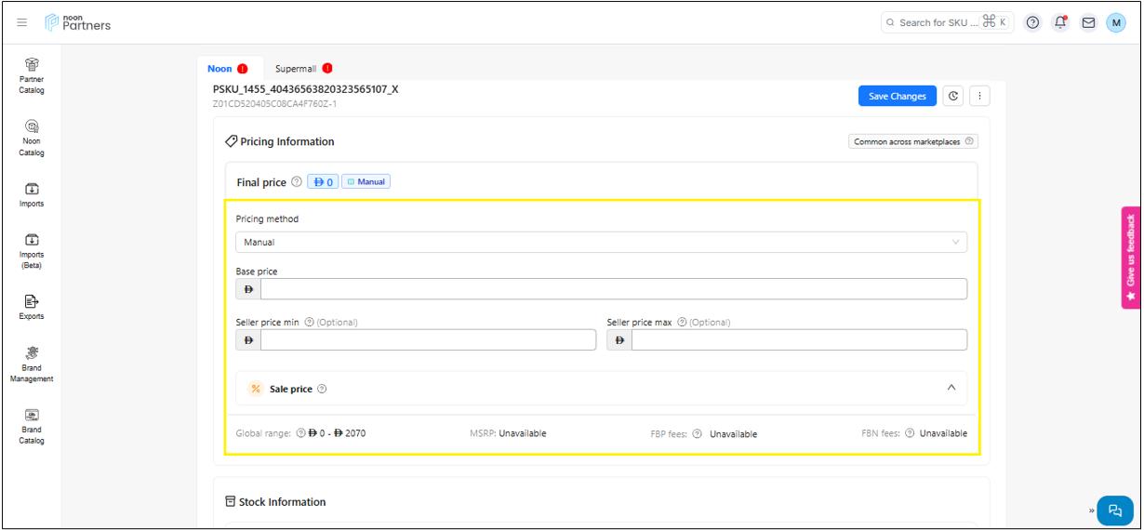The height and width of the screenshot is (530, 1144).
Task: Open Brand Management in sidebar
Action: [x=32, y=364]
